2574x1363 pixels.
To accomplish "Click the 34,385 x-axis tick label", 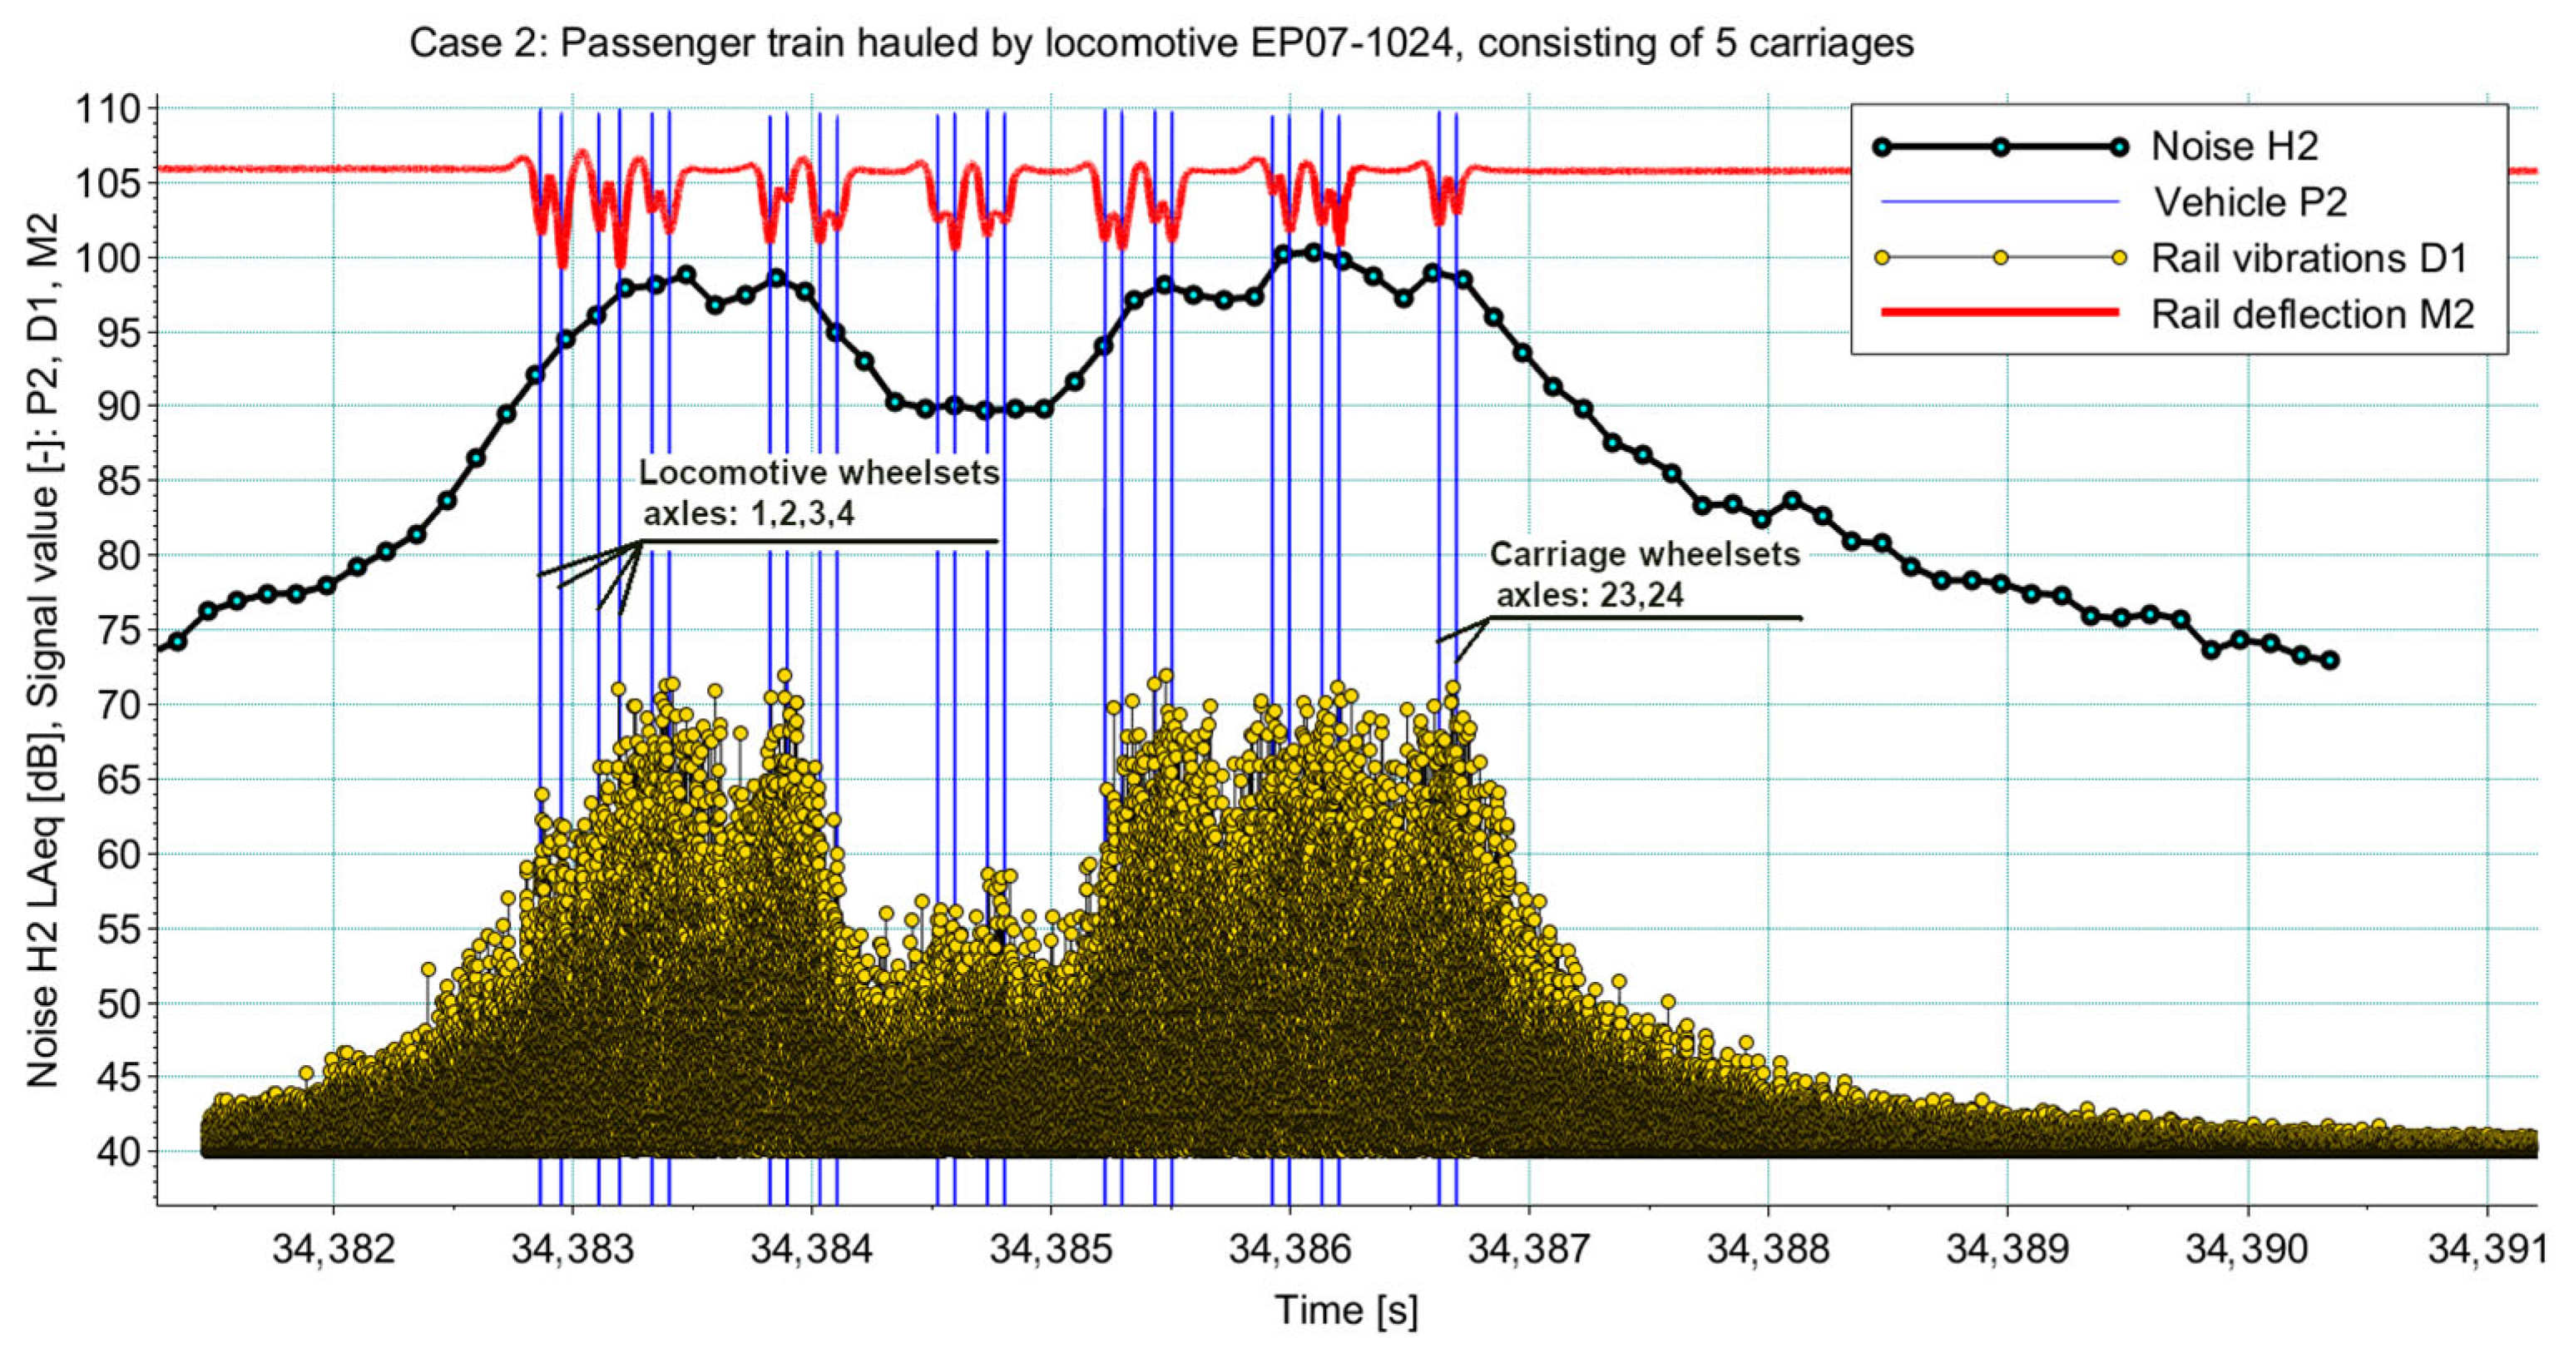I will click(1050, 1249).
